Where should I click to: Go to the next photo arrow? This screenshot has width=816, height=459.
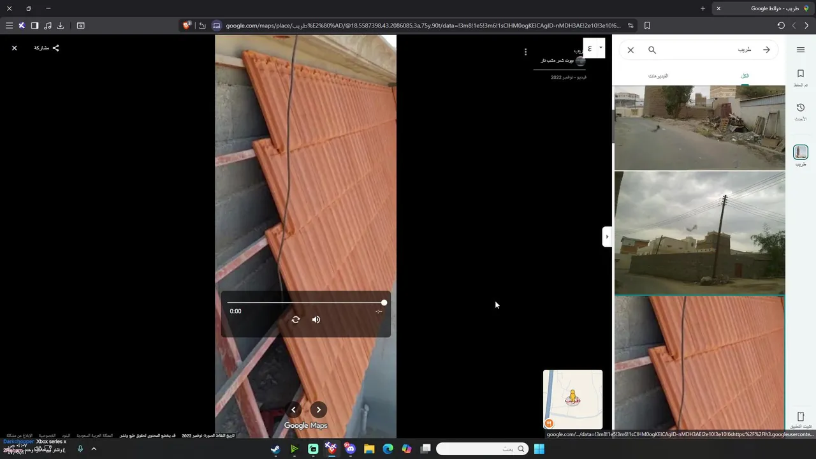318,410
